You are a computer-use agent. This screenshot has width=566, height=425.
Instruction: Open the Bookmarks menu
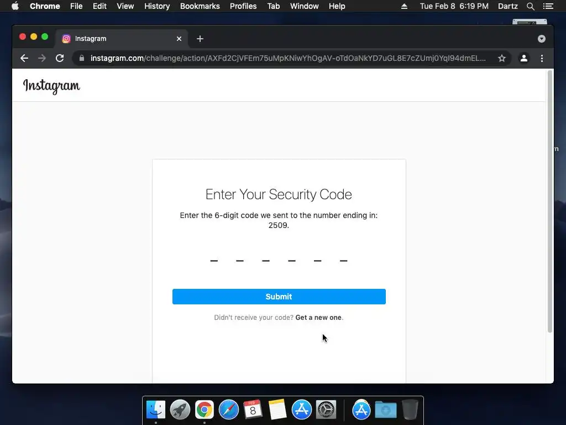200,6
